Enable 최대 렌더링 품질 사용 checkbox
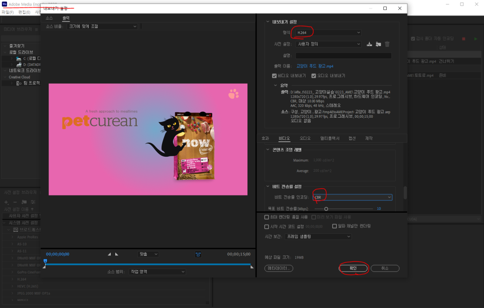 [x=267, y=217]
